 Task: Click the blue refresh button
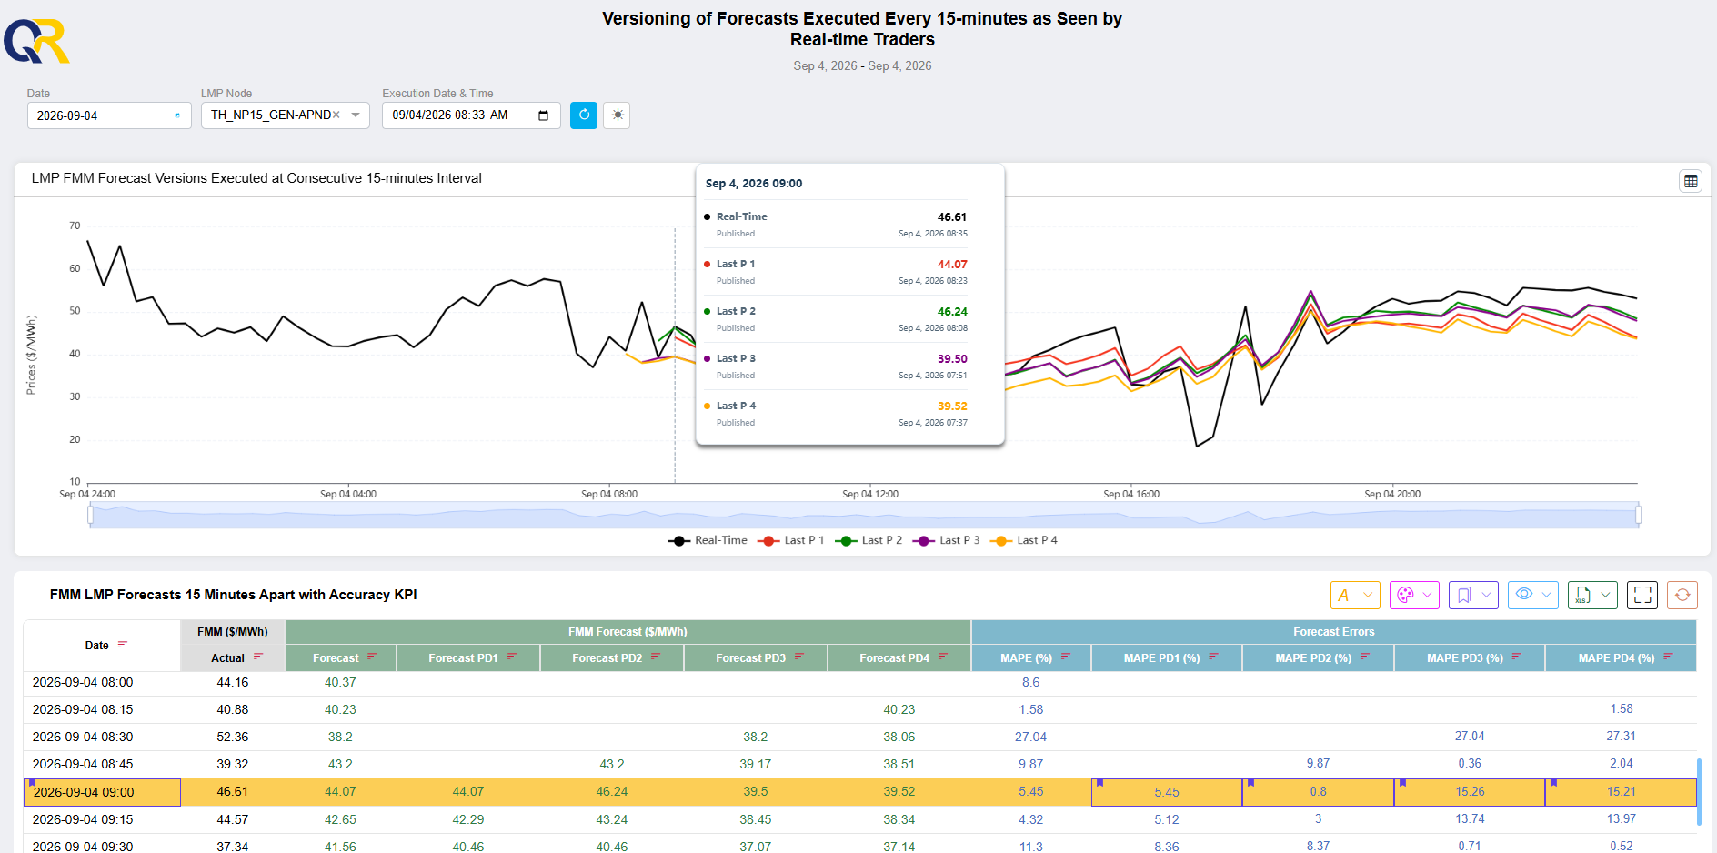tap(584, 115)
